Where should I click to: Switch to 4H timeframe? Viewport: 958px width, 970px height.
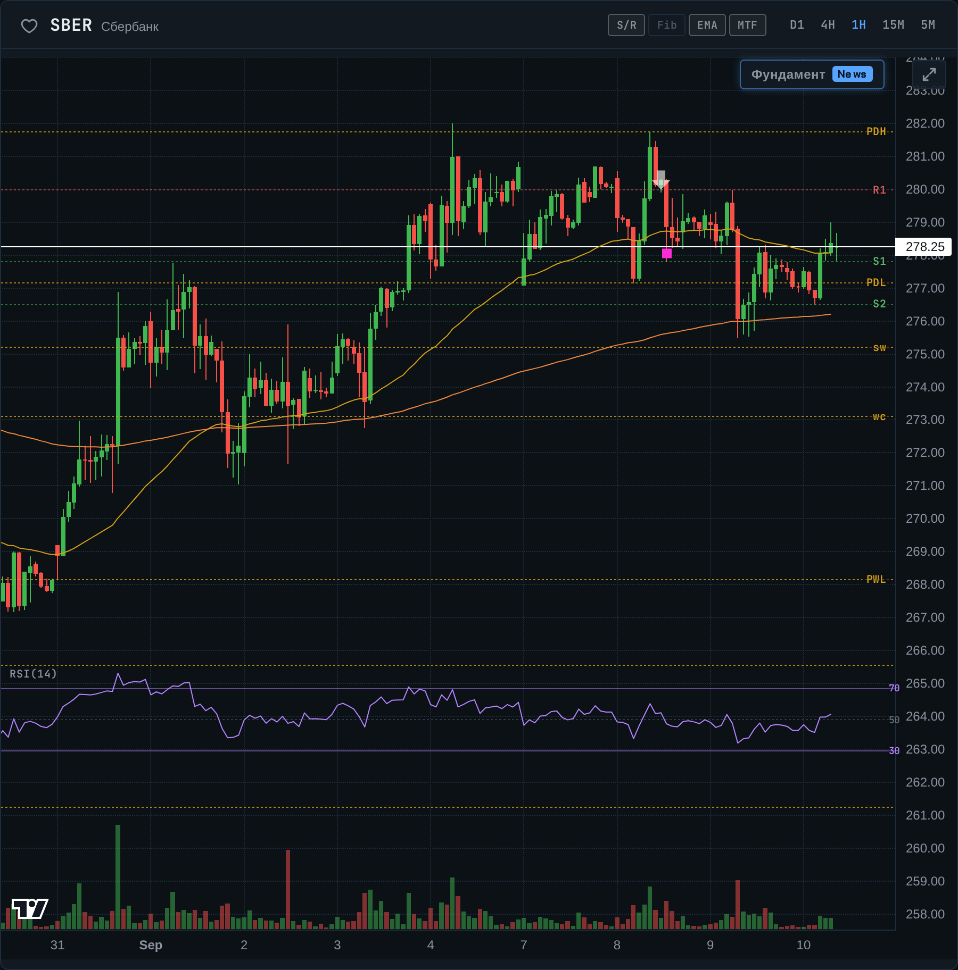(x=828, y=25)
